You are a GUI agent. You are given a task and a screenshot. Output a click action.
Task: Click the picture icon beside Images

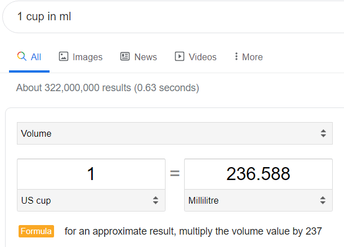(64, 56)
